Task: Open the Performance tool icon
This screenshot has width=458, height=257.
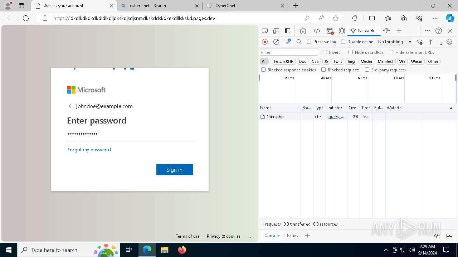Action: [x=386, y=31]
